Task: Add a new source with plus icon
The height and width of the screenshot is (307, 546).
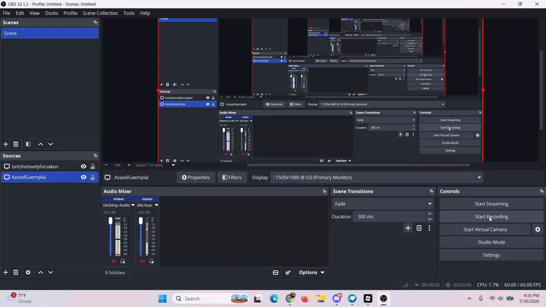Action: 5,272
